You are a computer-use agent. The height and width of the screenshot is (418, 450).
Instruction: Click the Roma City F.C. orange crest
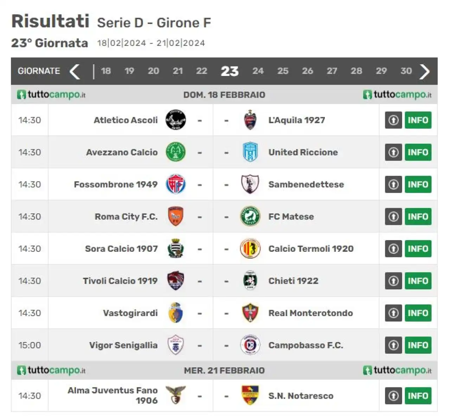coord(175,217)
